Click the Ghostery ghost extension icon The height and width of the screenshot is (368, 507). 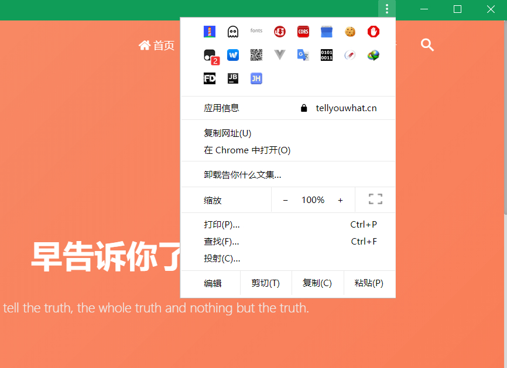[233, 32]
